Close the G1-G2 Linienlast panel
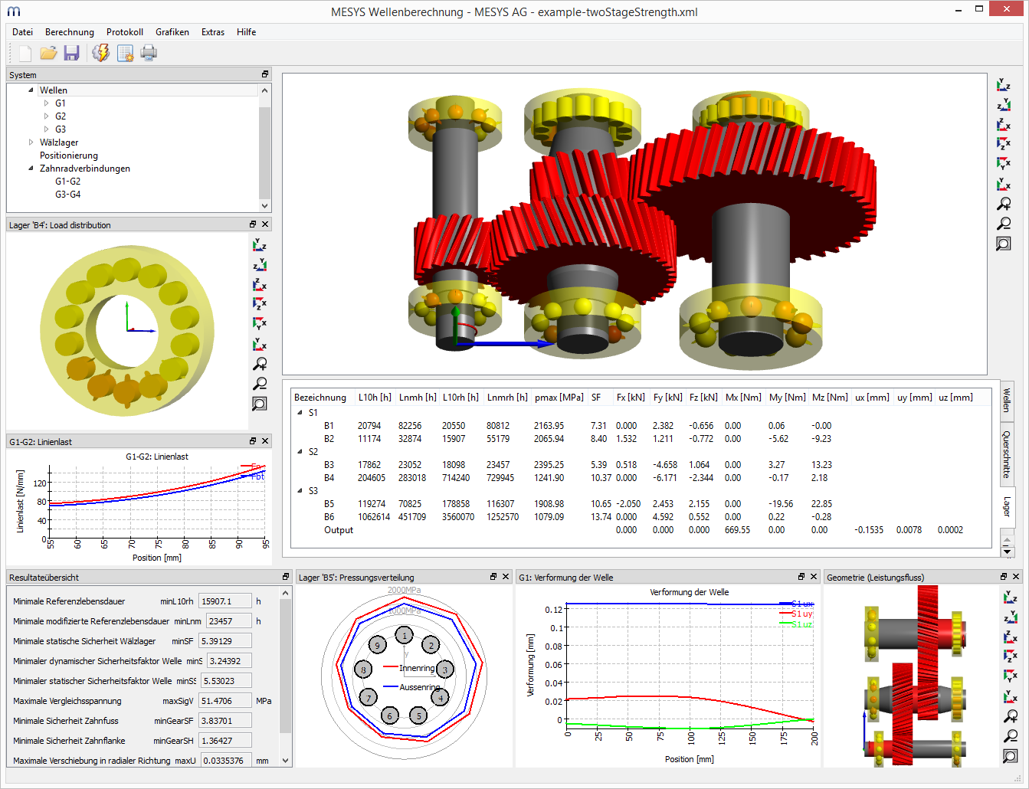Viewport: 1029px width, 789px height. point(265,441)
